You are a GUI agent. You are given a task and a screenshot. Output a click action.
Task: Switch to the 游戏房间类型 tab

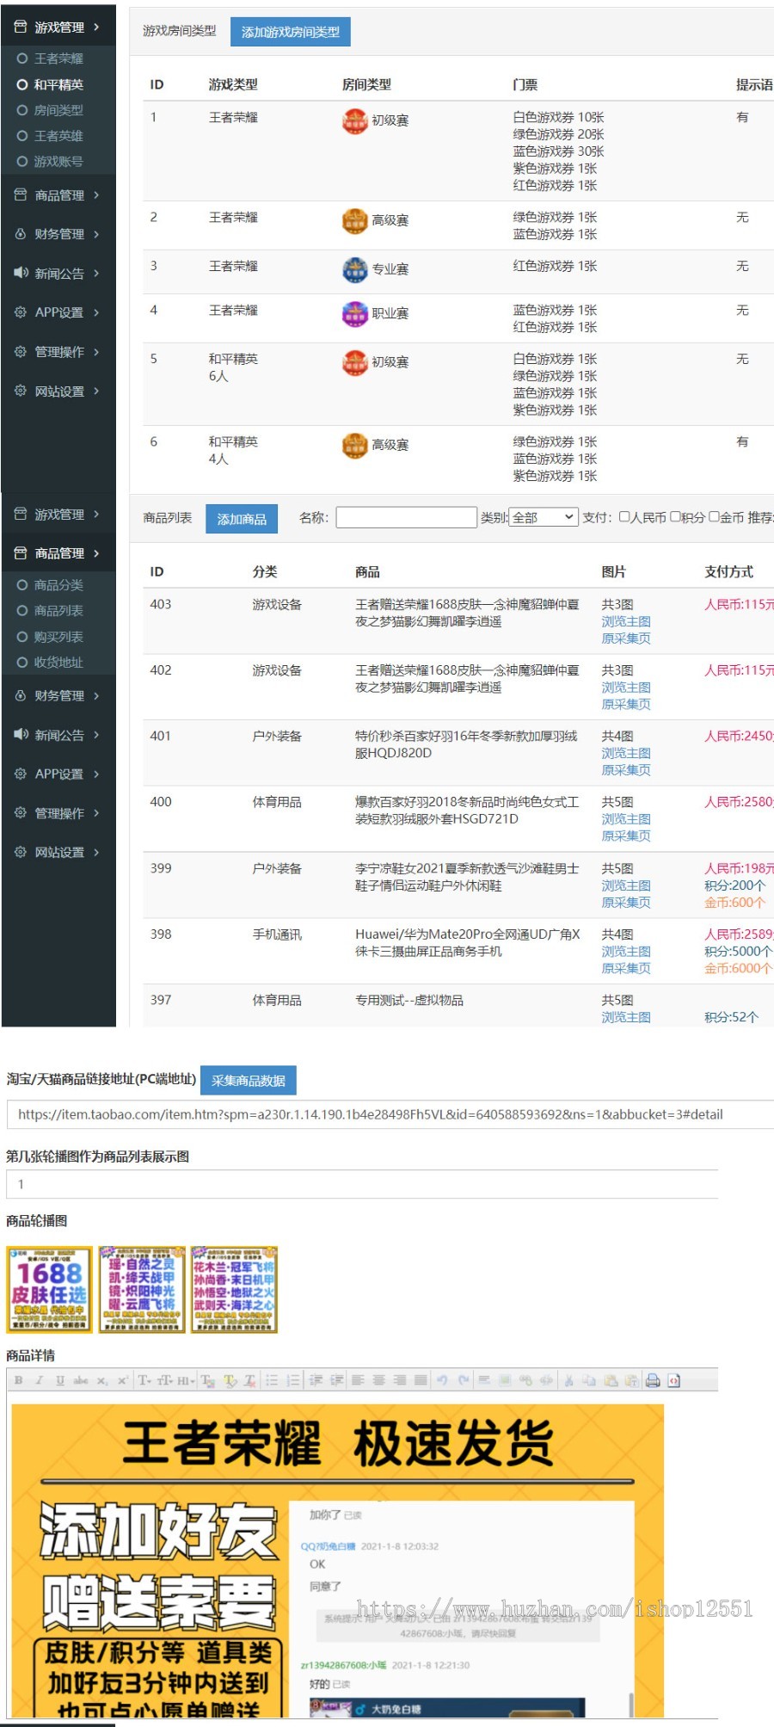tap(179, 31)
